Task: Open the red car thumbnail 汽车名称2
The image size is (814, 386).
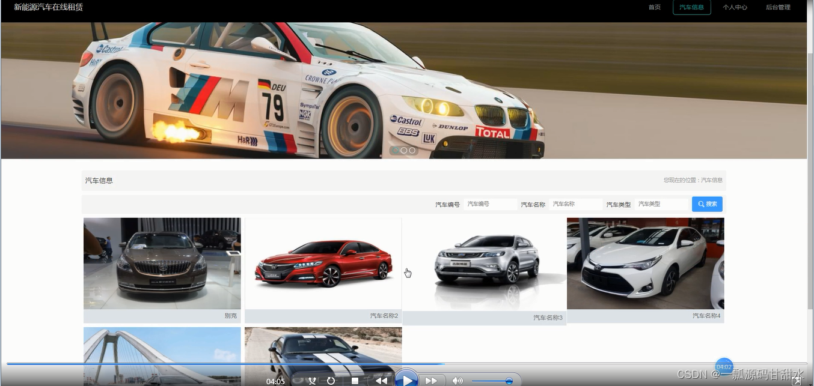Action: click(323, 264)
